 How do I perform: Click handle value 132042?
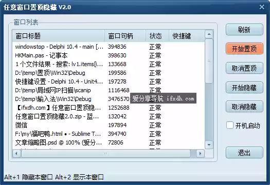[117, 116]
